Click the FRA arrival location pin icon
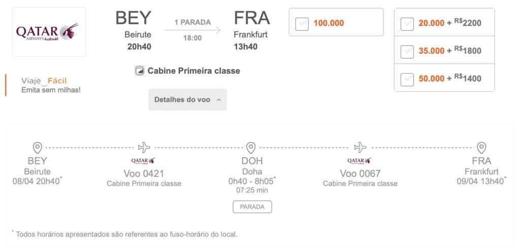This screenshot has height=250, width=520. (481, 148)
